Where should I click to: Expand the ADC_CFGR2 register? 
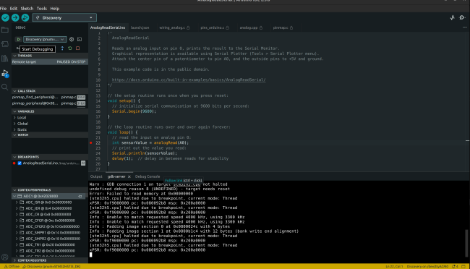tap(17, 227)
